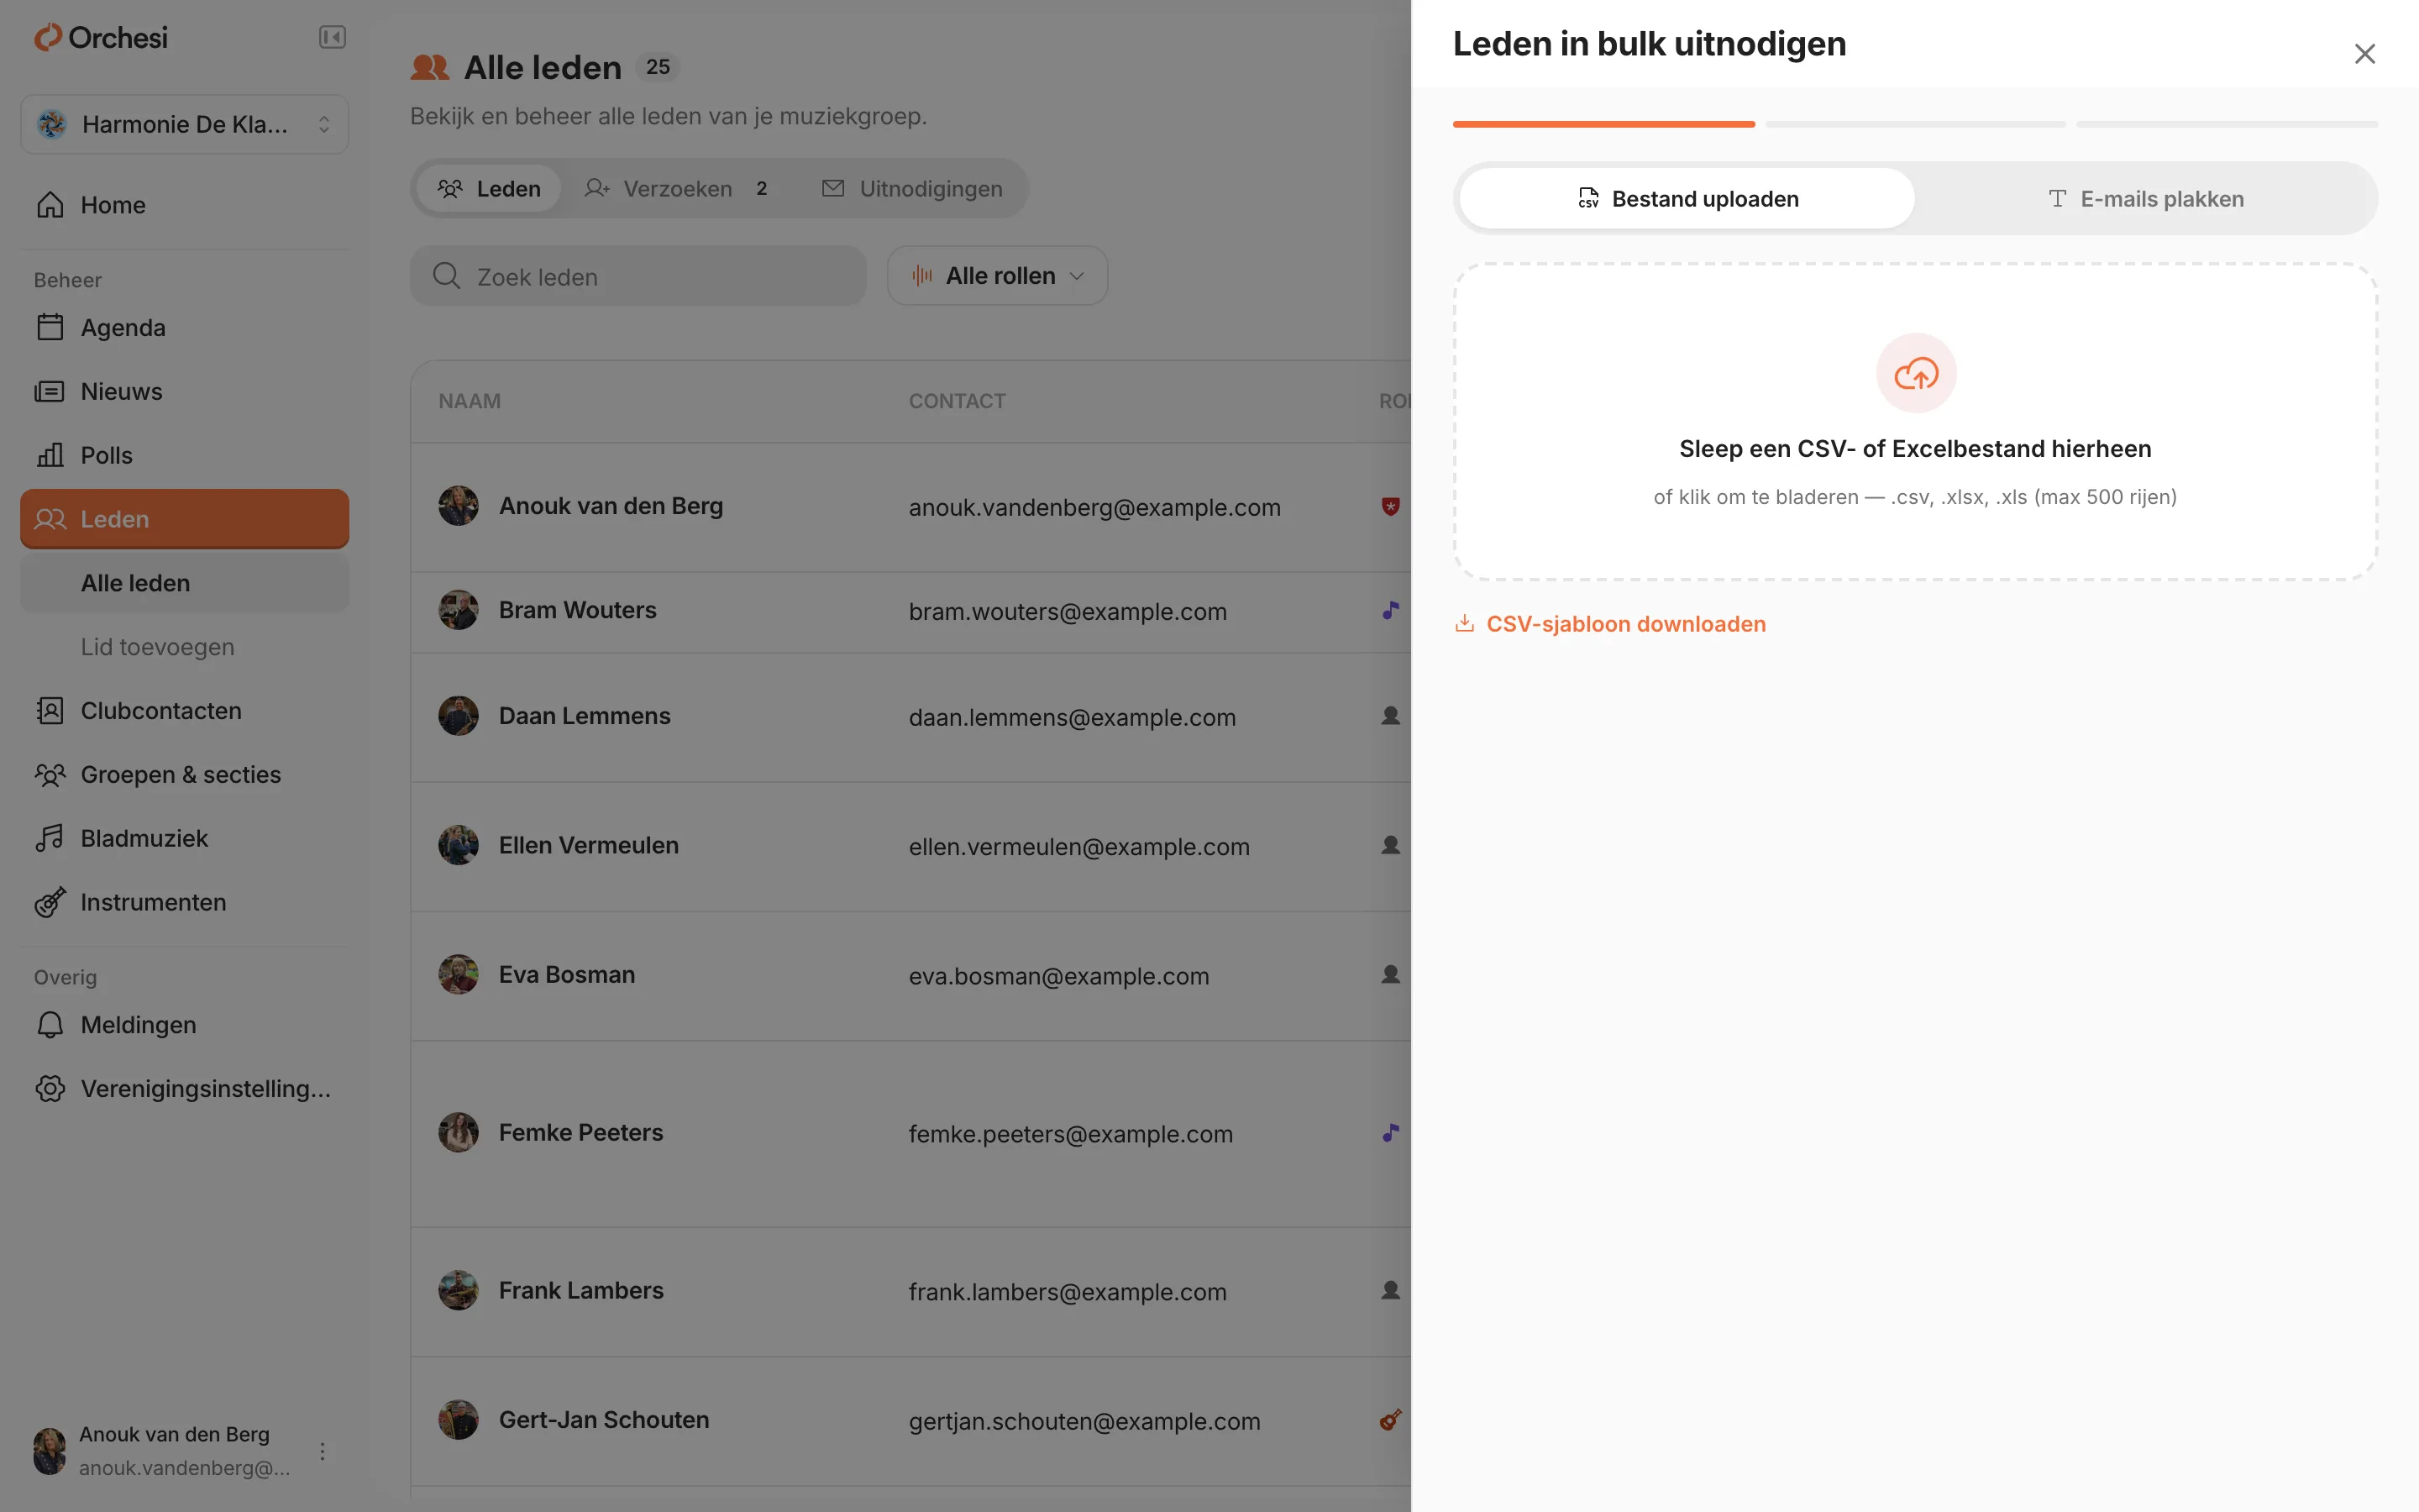
Task: Open Alle leden sub-item
Action: [185, 583]
